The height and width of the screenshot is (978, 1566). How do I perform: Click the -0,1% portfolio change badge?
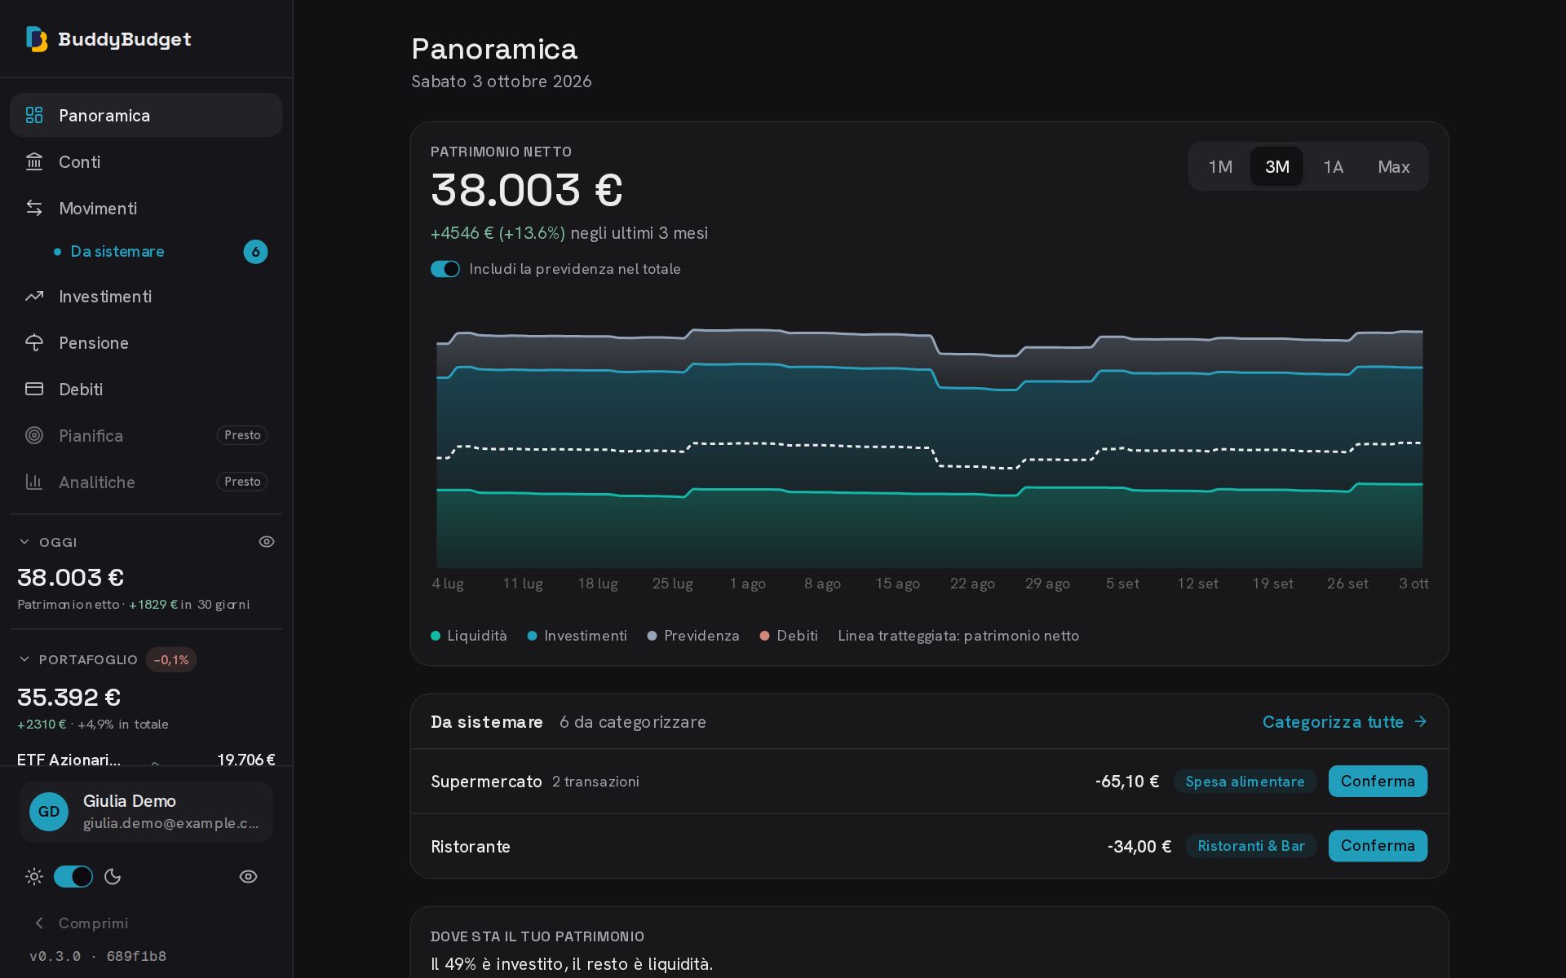pos(171,659)
